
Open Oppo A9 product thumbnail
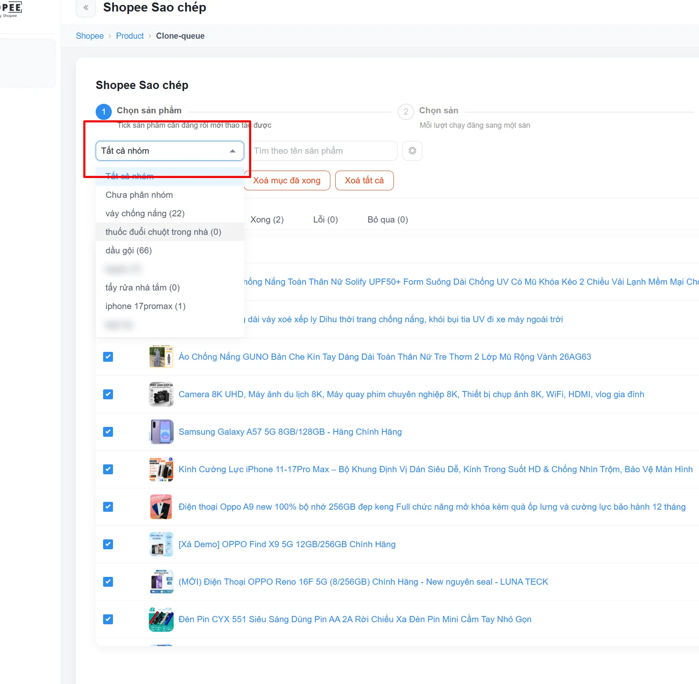161,507
